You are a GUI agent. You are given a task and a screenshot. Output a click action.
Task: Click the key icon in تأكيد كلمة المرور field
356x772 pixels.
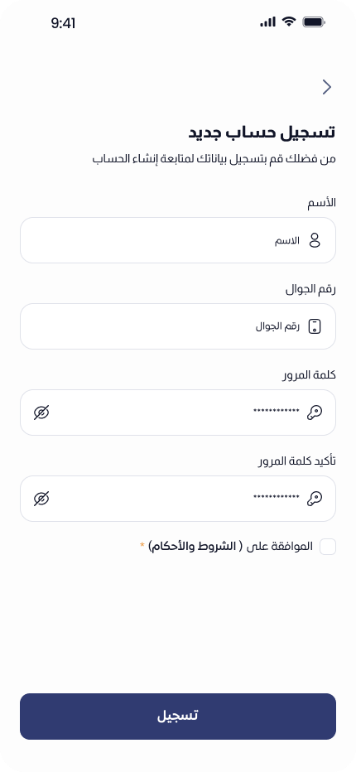click(x=314, y=499)
